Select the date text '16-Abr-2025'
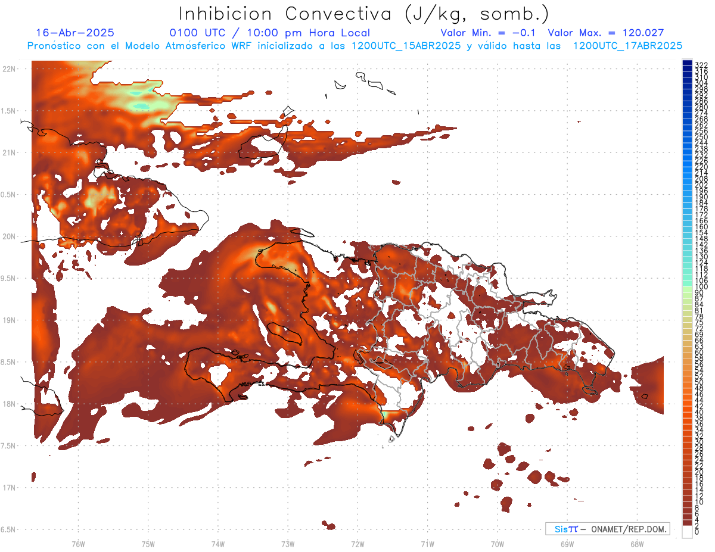Image resolution: width=715 pixels, height=552 pixels. [x=75, y=33]
